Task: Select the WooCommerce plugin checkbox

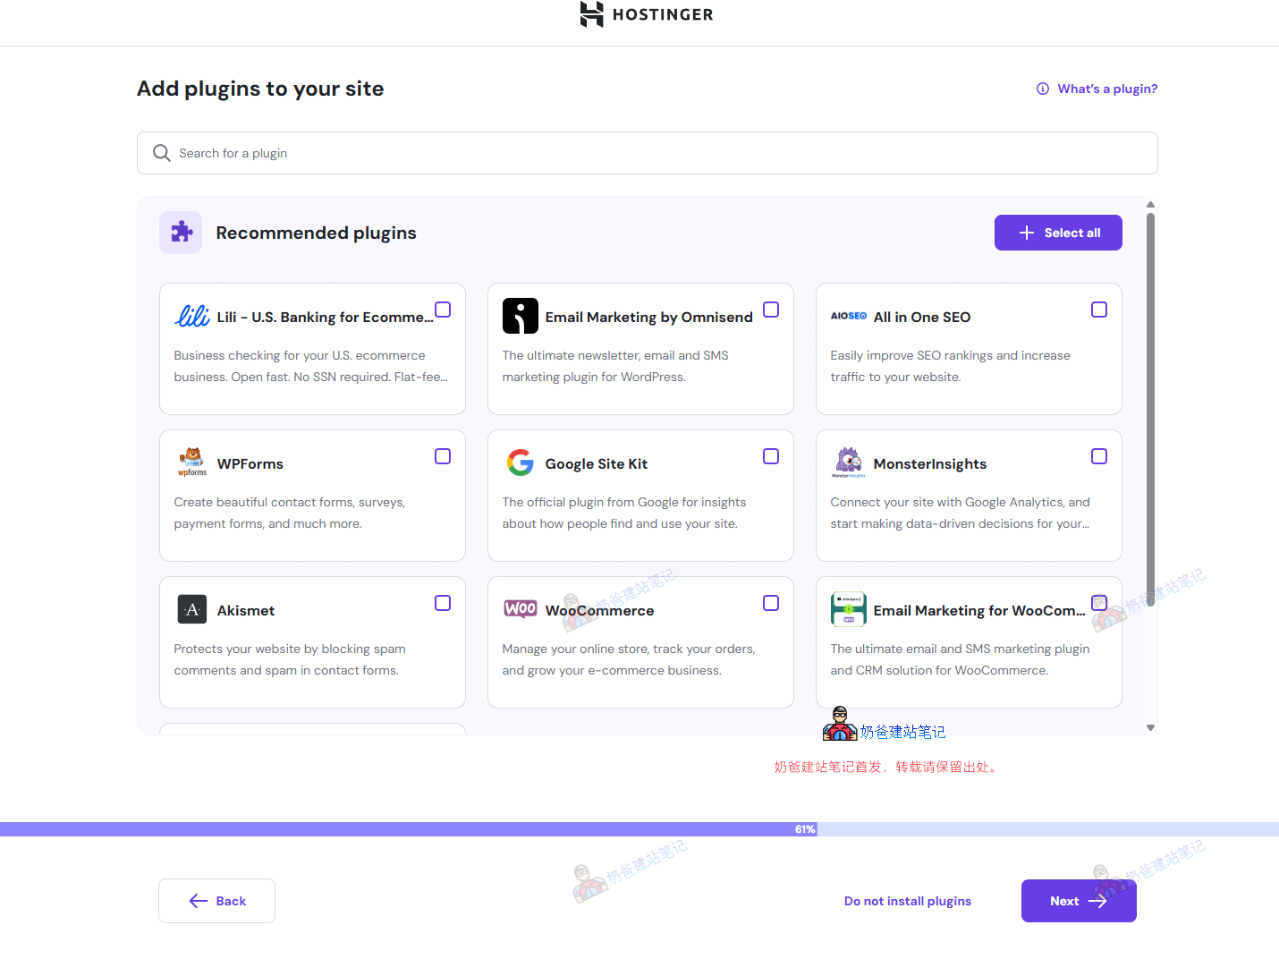Action: pos(770,603)
